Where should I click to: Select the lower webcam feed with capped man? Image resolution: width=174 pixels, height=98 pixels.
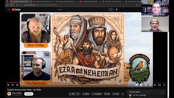click(155, 24)
